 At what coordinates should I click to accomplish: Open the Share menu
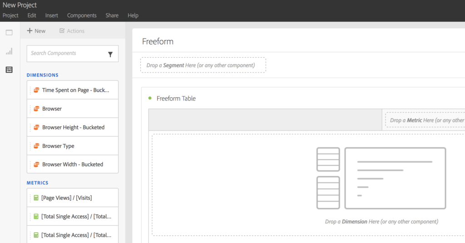point(112,15)
